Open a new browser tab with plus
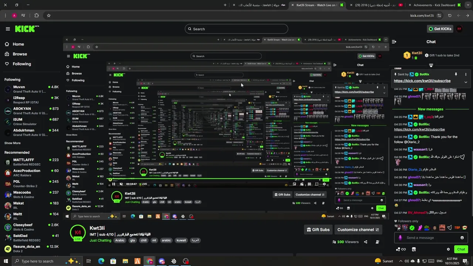Image resolution: width=473 pixels, height=266 pixels. click(225, 5)
